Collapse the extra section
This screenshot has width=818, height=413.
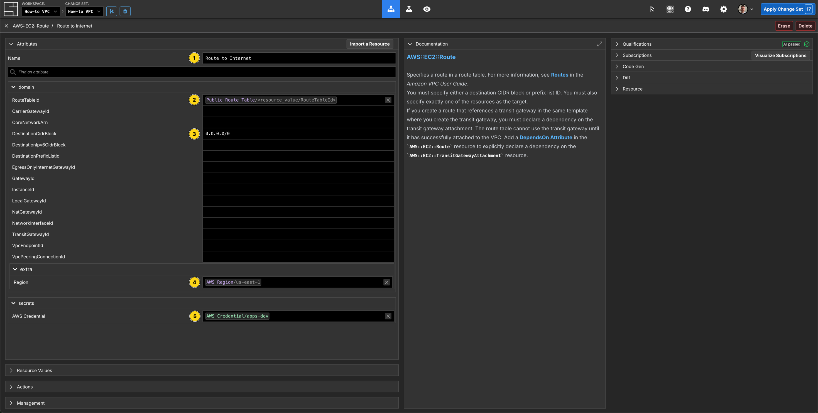point(15,269)
